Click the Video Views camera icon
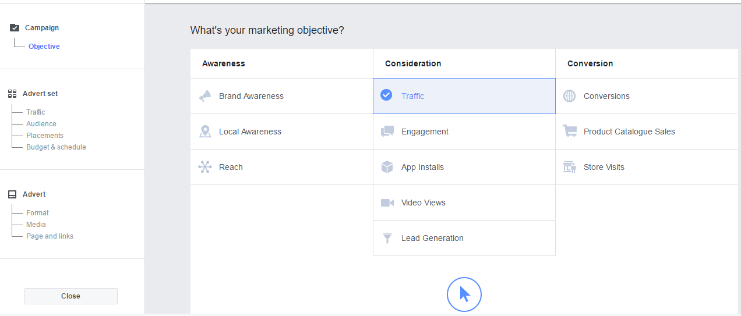The width and height of the screenshot is (741, 316). [387, 203]
